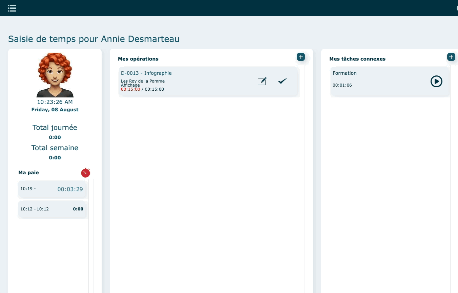Click the Friday, 08 August date
The width and height of the screenshot is (458, 293).
[x=55, y=110]
